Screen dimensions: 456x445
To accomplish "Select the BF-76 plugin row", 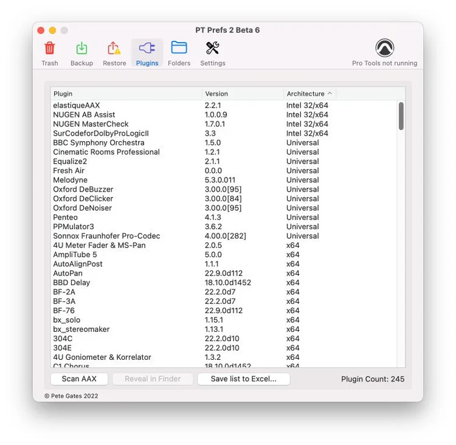I will tap(223, 310).
